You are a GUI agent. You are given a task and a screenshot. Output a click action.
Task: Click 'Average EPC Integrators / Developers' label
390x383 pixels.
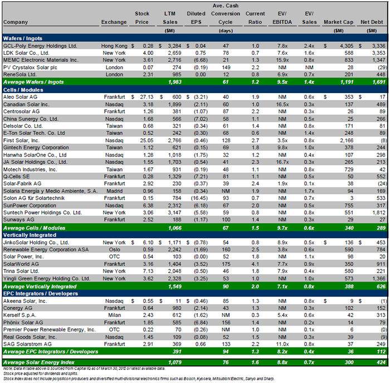point(51,352)
